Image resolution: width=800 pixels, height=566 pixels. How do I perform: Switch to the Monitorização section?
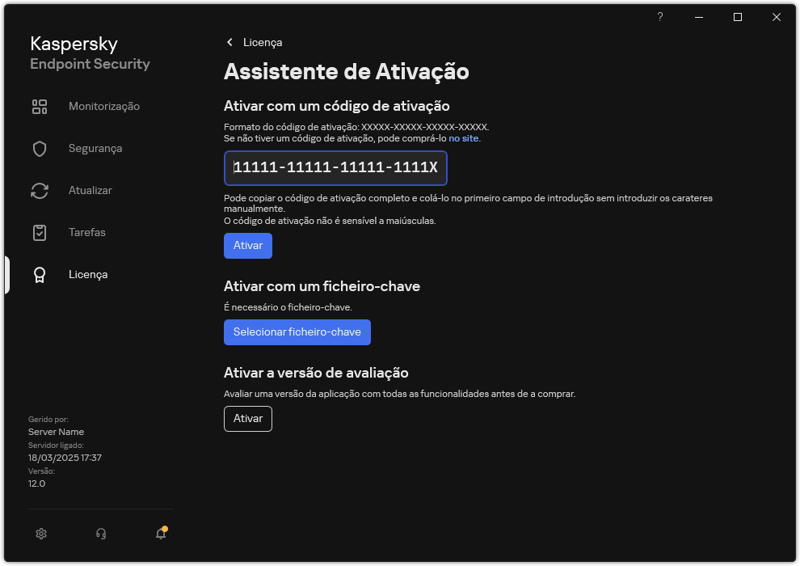click(105, 106)
